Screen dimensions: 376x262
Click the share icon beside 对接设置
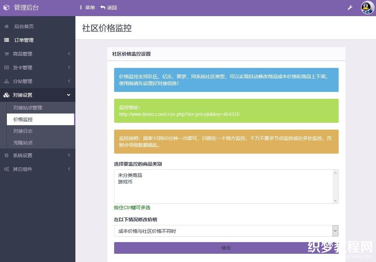[x=6, y=95]
